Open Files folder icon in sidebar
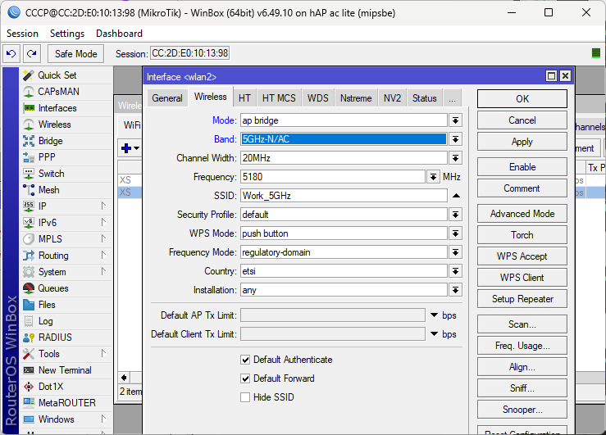Image resolution: width=606 pixels, height=435 pixels. click(29, 305)
